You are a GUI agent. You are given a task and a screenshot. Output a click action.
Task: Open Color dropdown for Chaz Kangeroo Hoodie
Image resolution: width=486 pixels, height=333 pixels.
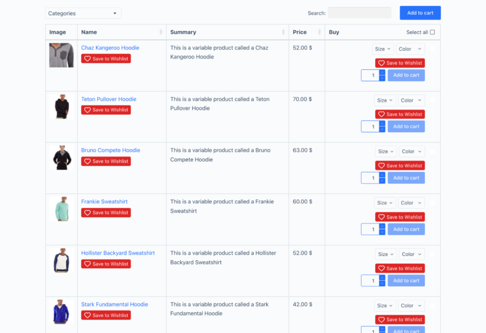pos(410,49)
